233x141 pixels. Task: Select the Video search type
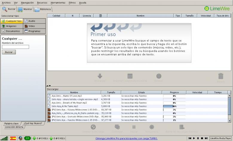34,26
